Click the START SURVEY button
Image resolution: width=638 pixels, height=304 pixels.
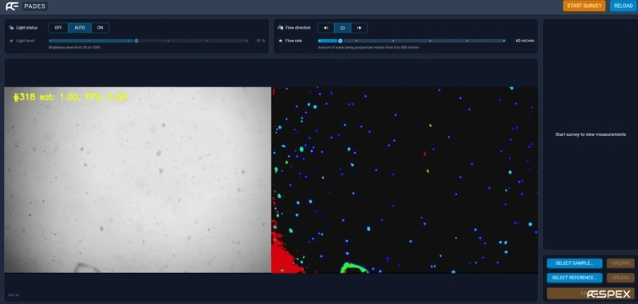(x=584, y=6)
